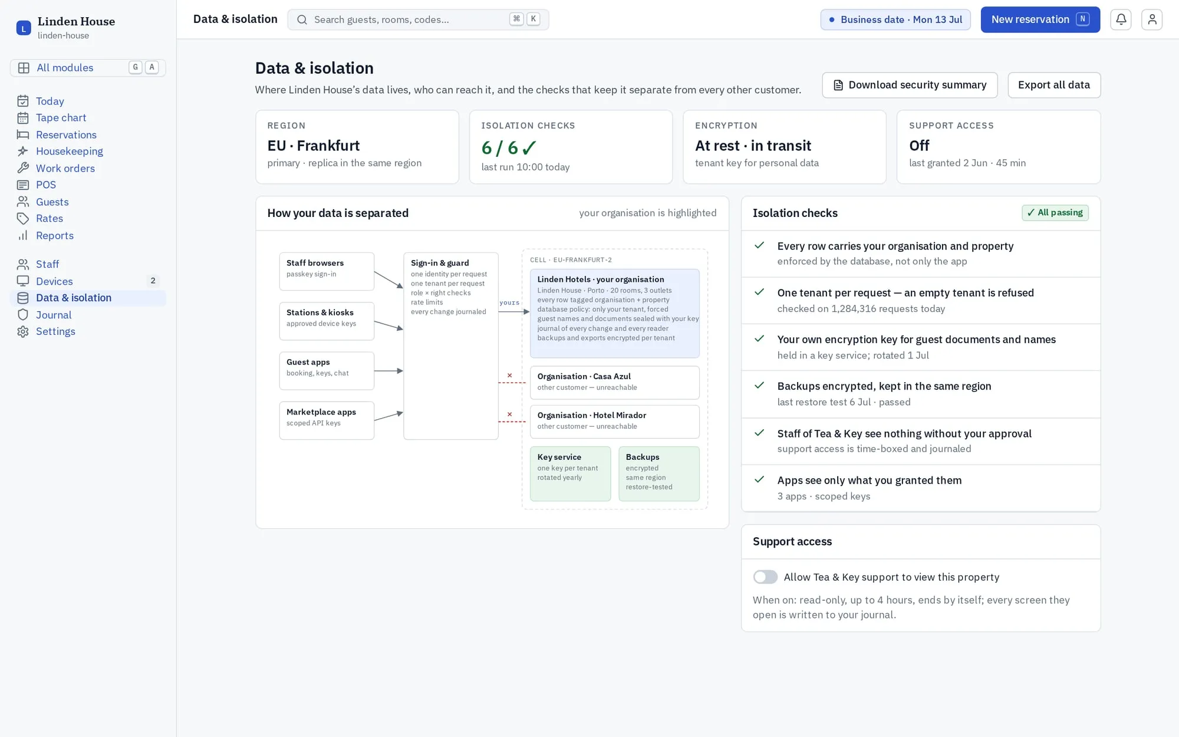This screenshot has height=737, width=1179.
Task: Click the Housekeeping sparkle icon
Action: (x=23, y=152)
